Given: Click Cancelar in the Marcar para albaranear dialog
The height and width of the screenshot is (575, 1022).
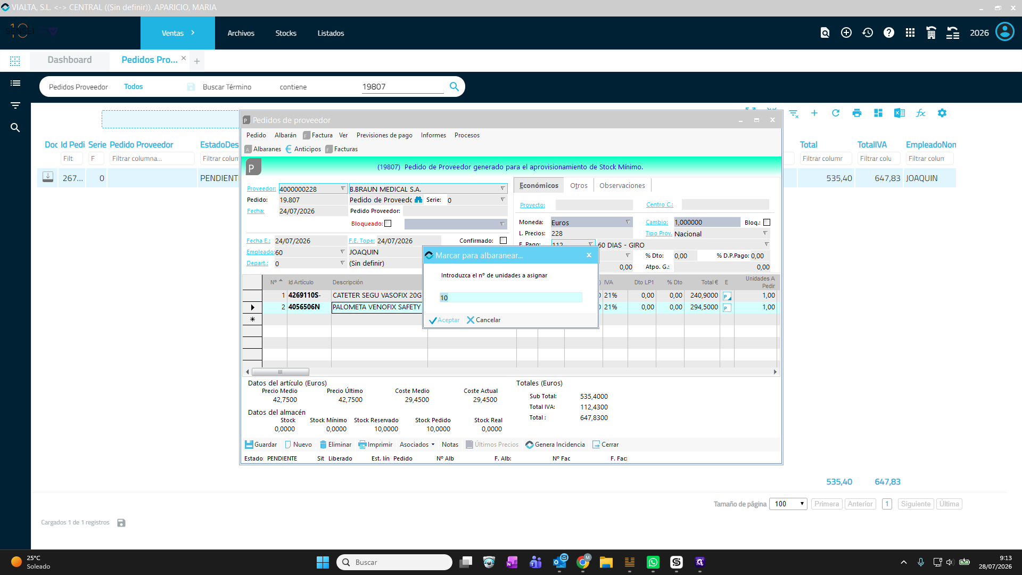Looking at the screenshot, I should [x=484, y=320].
